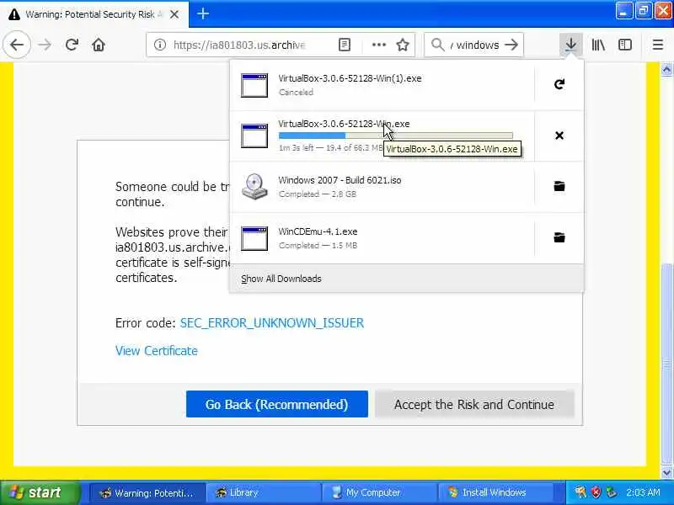Image resolution: width=674 pixels, height=505 pixels.
Task: Click the search box containing windows
Action: 475,45
